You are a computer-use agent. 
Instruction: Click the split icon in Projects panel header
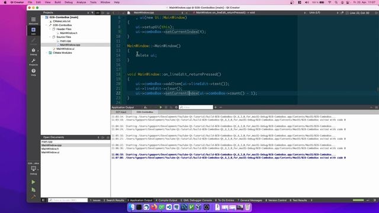[103, 12]
